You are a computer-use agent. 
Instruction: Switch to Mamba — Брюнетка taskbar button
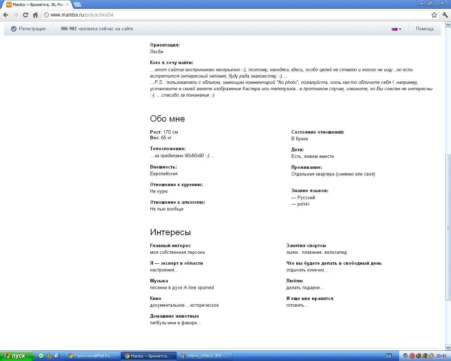tap(148, 356)
